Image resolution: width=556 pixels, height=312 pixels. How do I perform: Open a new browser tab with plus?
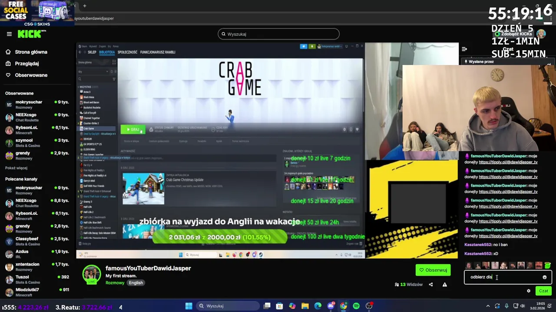[x=85, y=6]
